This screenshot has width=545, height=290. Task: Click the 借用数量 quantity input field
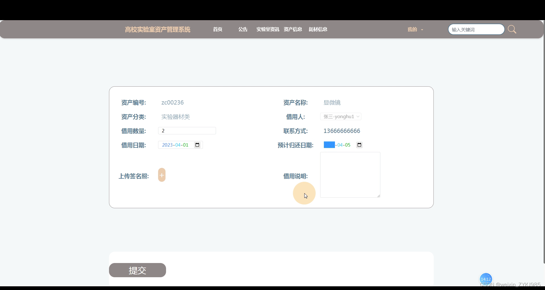(x=187, y=131)
